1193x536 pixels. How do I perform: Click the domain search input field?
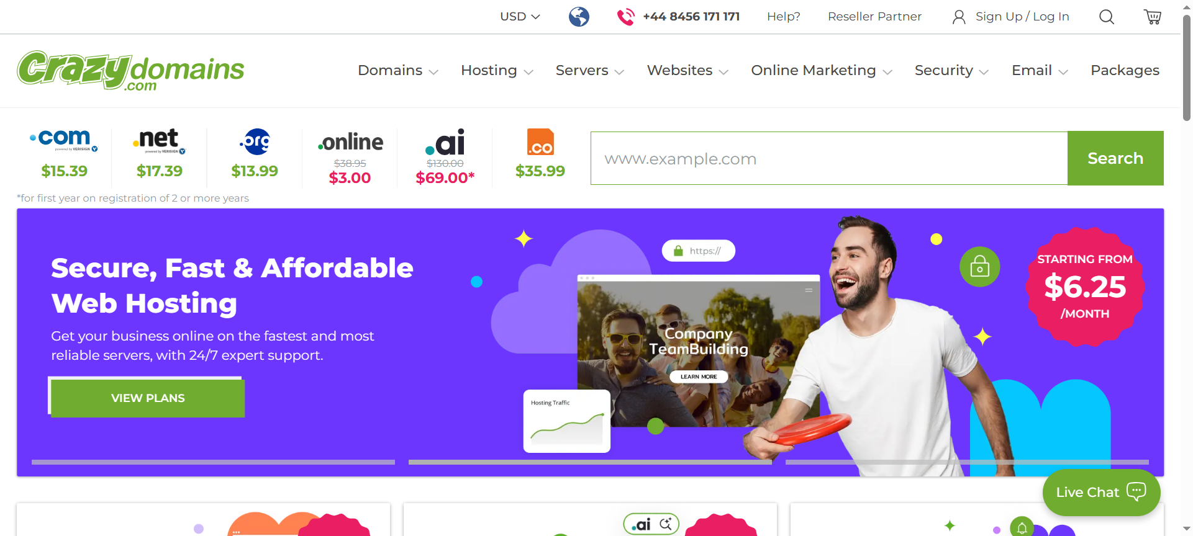coord(829,158)
